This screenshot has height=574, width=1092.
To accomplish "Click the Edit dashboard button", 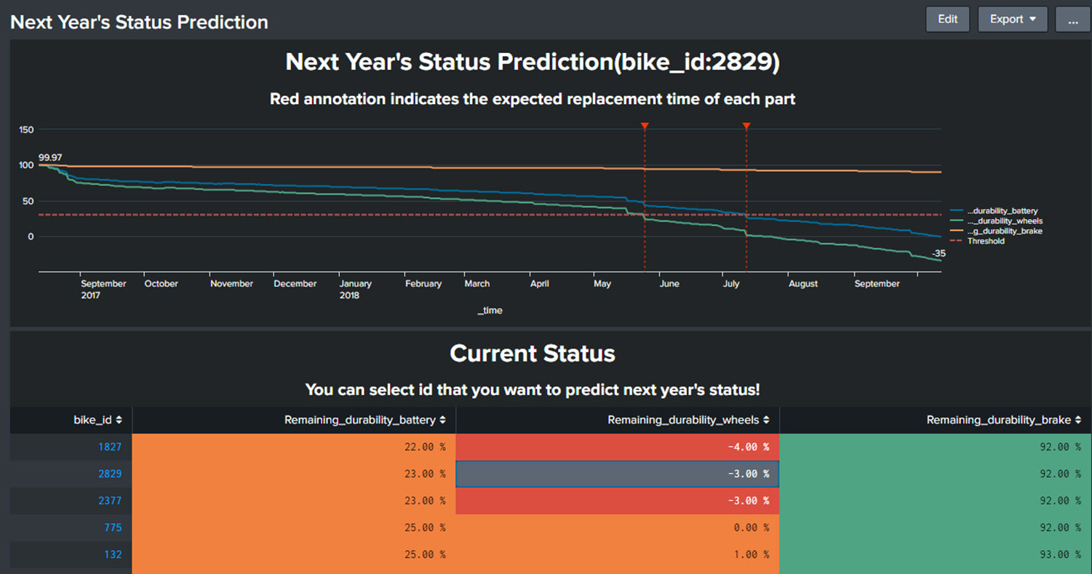I will (x=947, y=20).
